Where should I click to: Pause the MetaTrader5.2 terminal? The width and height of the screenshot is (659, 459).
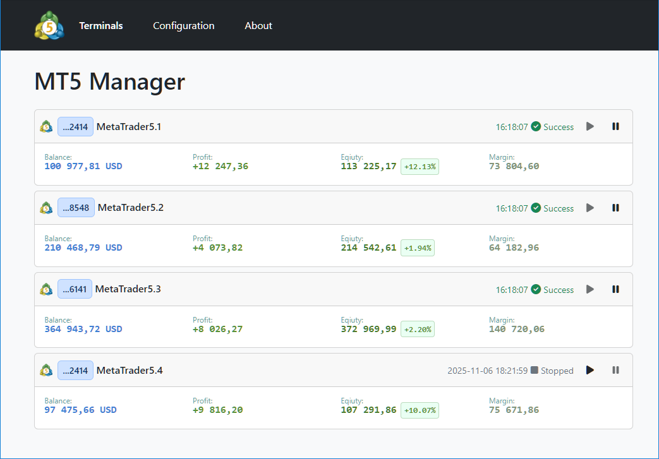pos(615,208)
